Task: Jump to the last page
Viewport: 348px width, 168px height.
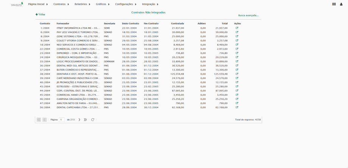Action: point(85,120)
